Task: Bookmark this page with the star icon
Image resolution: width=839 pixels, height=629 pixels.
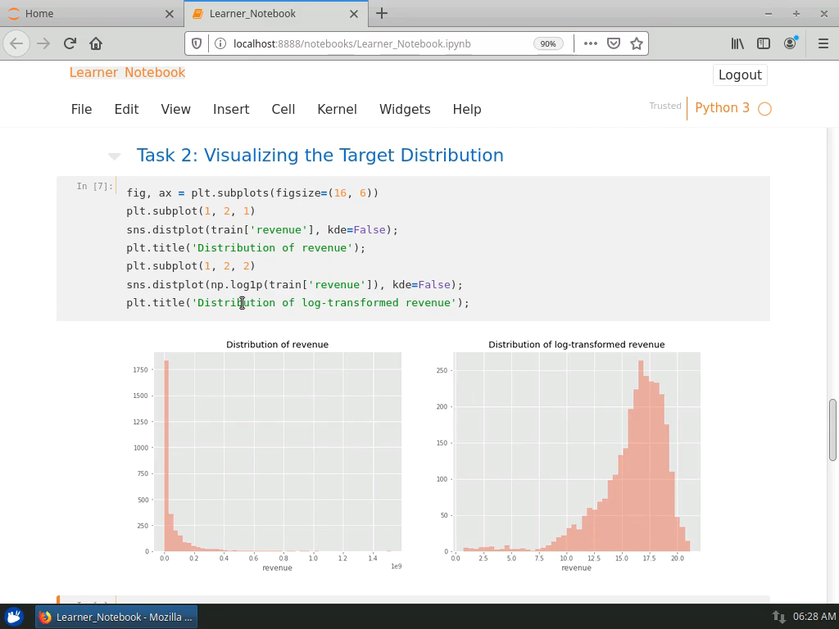Action: (636, 44)
